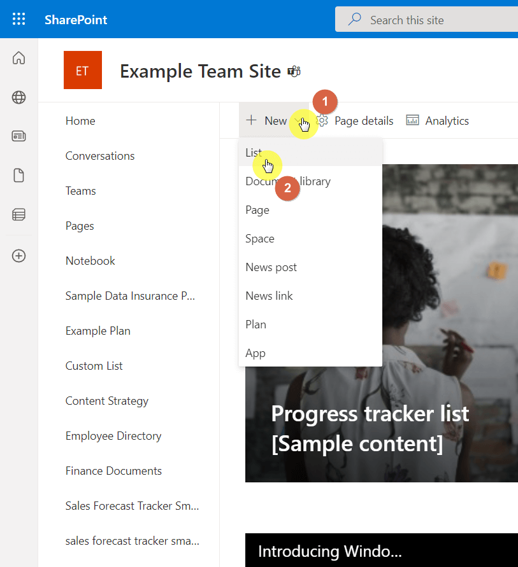Choose News link from the menu
The height and width of the screenshot is (567, 518).
[x=310, y=295]
